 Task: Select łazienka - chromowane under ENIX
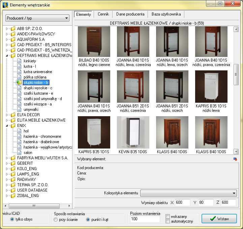coord(42,136)
